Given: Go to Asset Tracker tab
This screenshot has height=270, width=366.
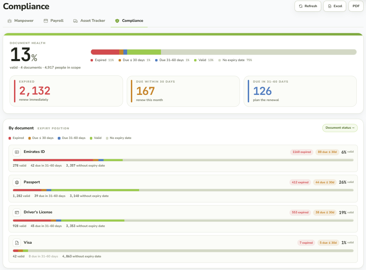Looking at the screenshot, I should [89, 21].
